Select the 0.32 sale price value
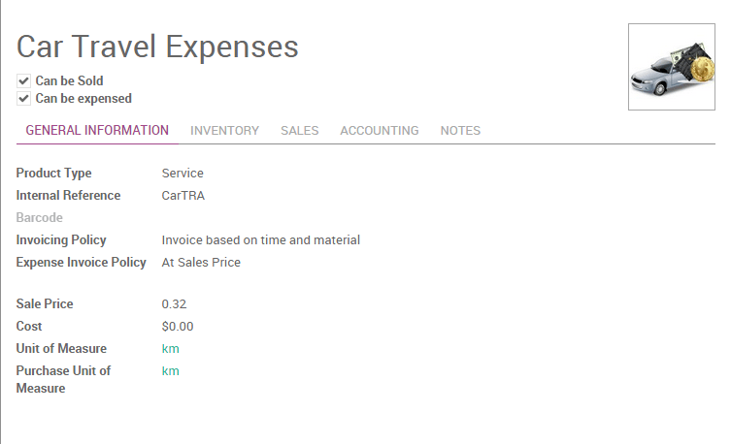This screenshot has width=731, height=444. click(x=174, y=304)
